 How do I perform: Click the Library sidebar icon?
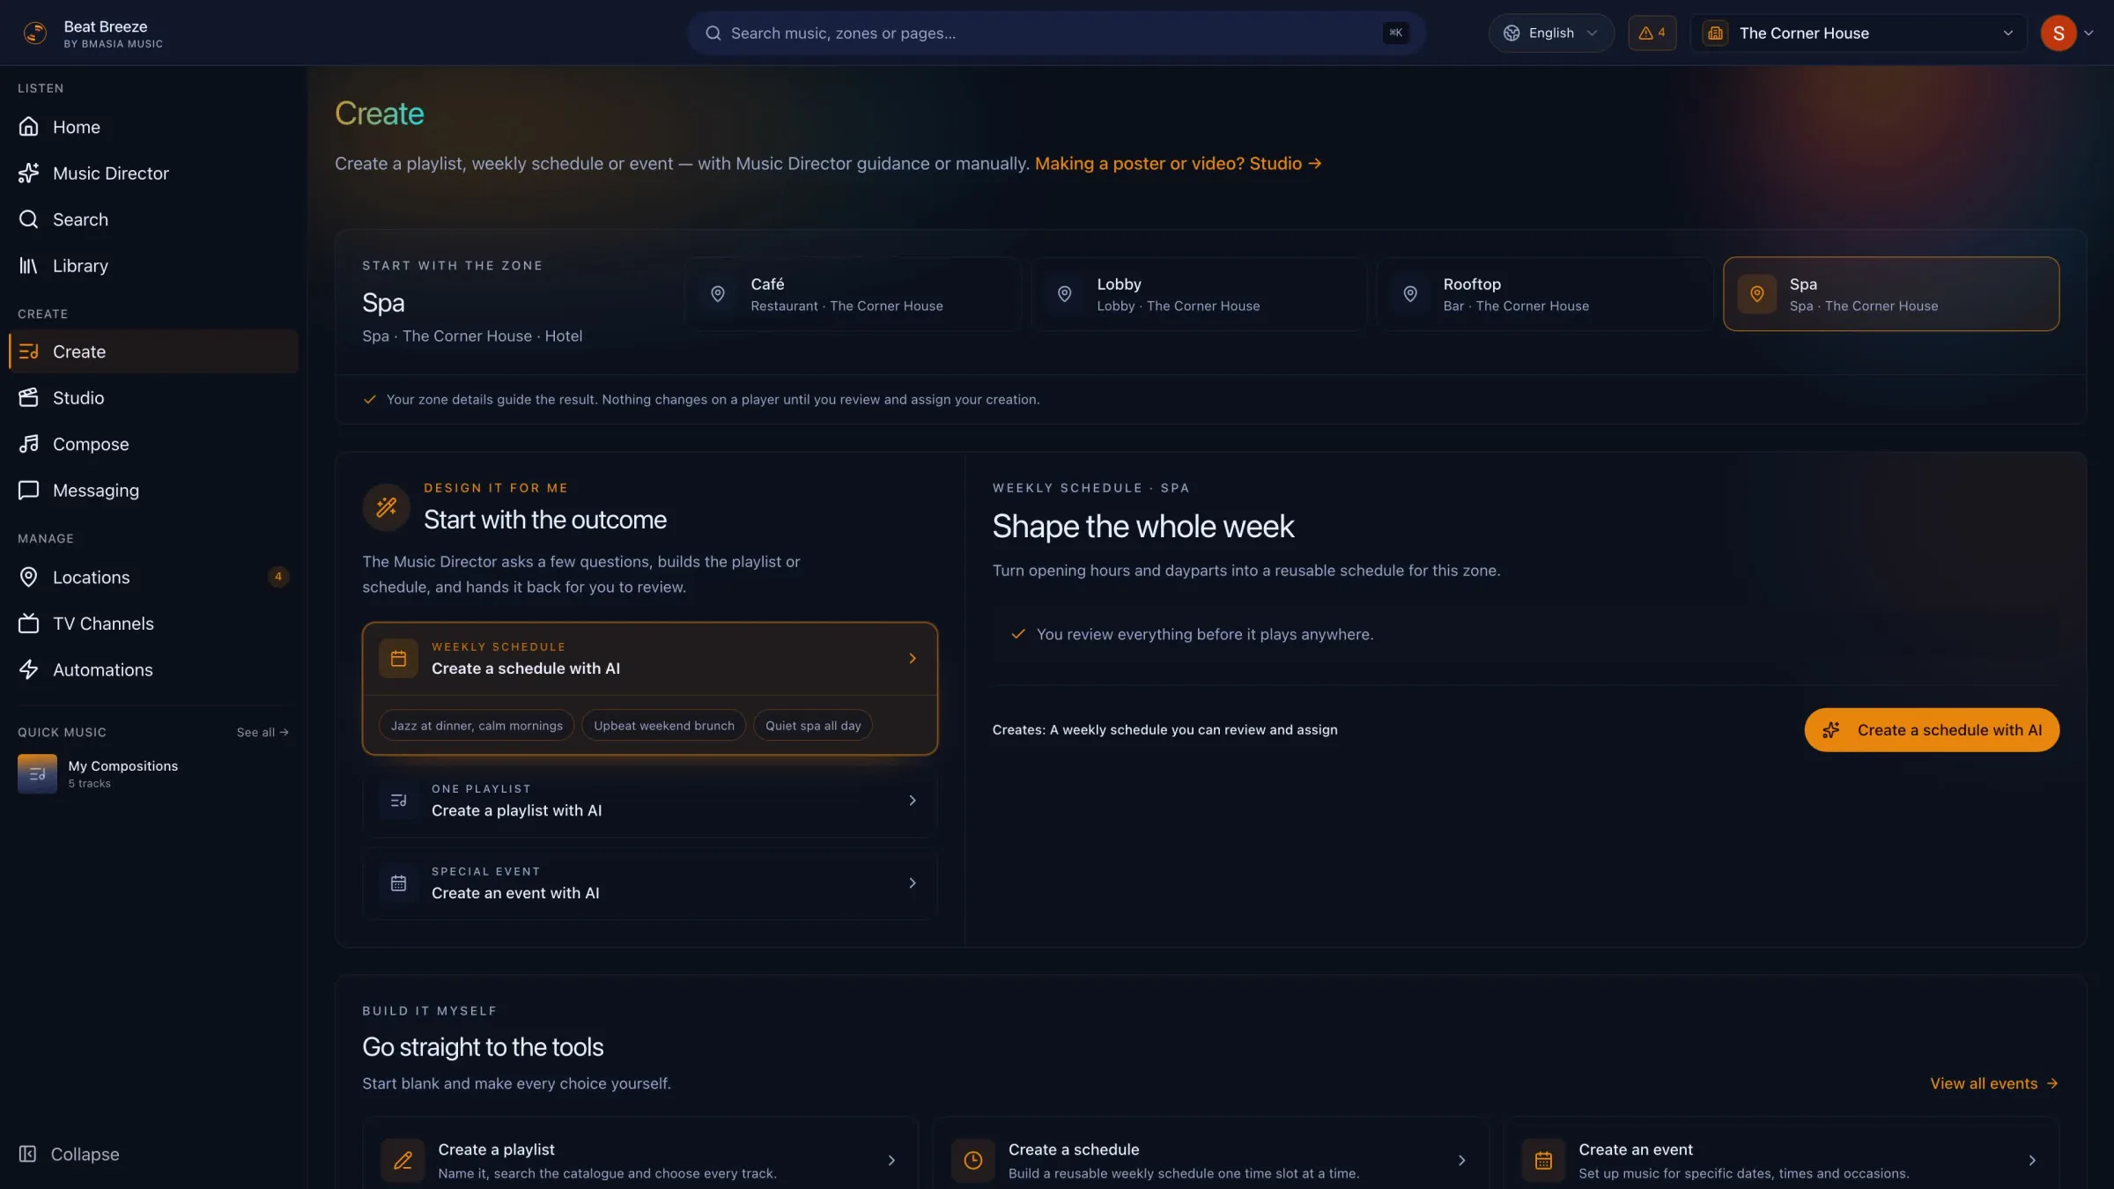pos(28,266)
